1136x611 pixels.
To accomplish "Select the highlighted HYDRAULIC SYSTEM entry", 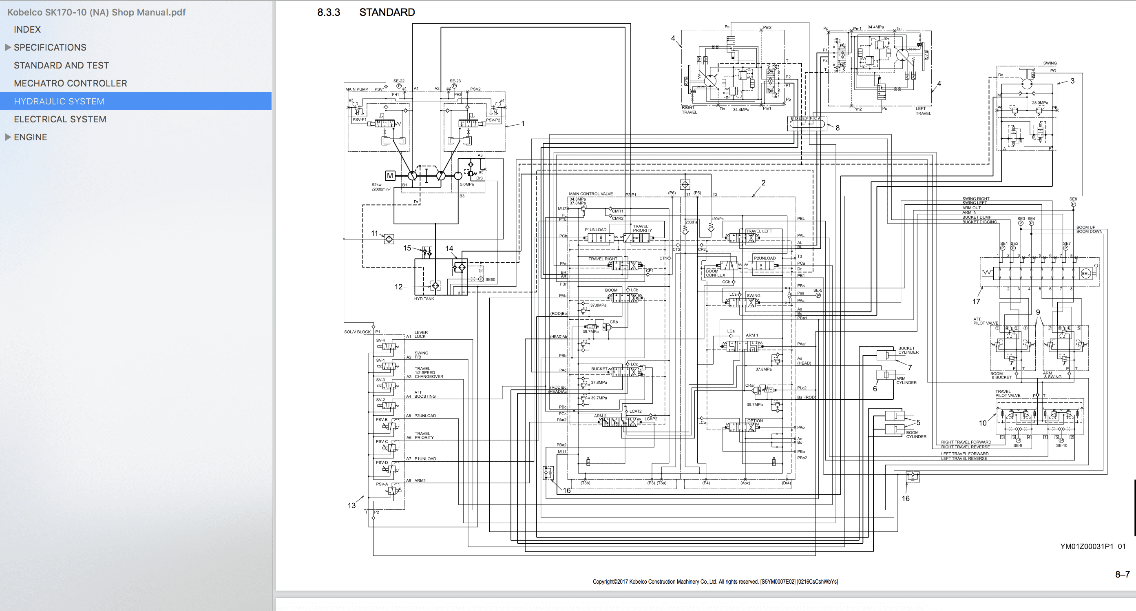I will [59, 102].
